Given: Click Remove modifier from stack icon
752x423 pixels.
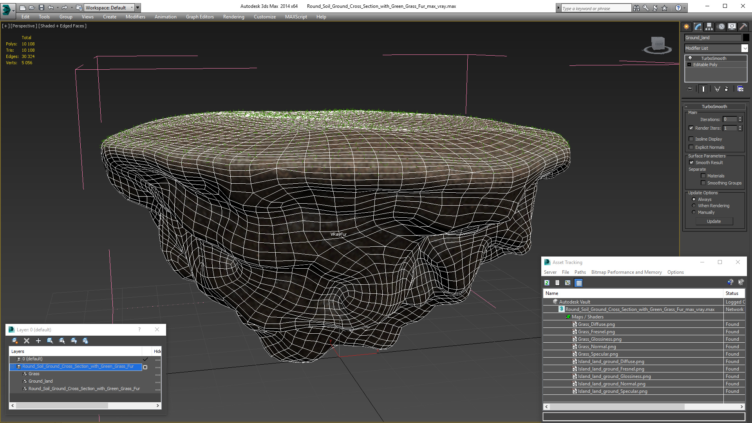Looking at the screenshot, I should click(x=726, y=89).
